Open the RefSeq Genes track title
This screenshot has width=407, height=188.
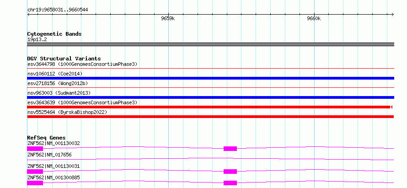pos(47,138)
